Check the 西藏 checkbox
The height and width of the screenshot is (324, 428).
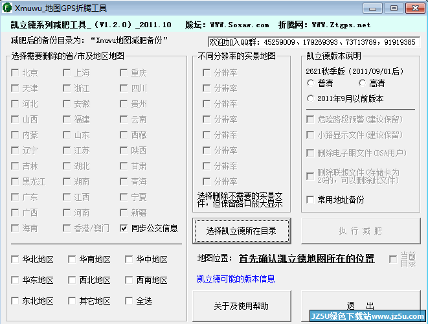pyautogui.click(x=124, y=135)
